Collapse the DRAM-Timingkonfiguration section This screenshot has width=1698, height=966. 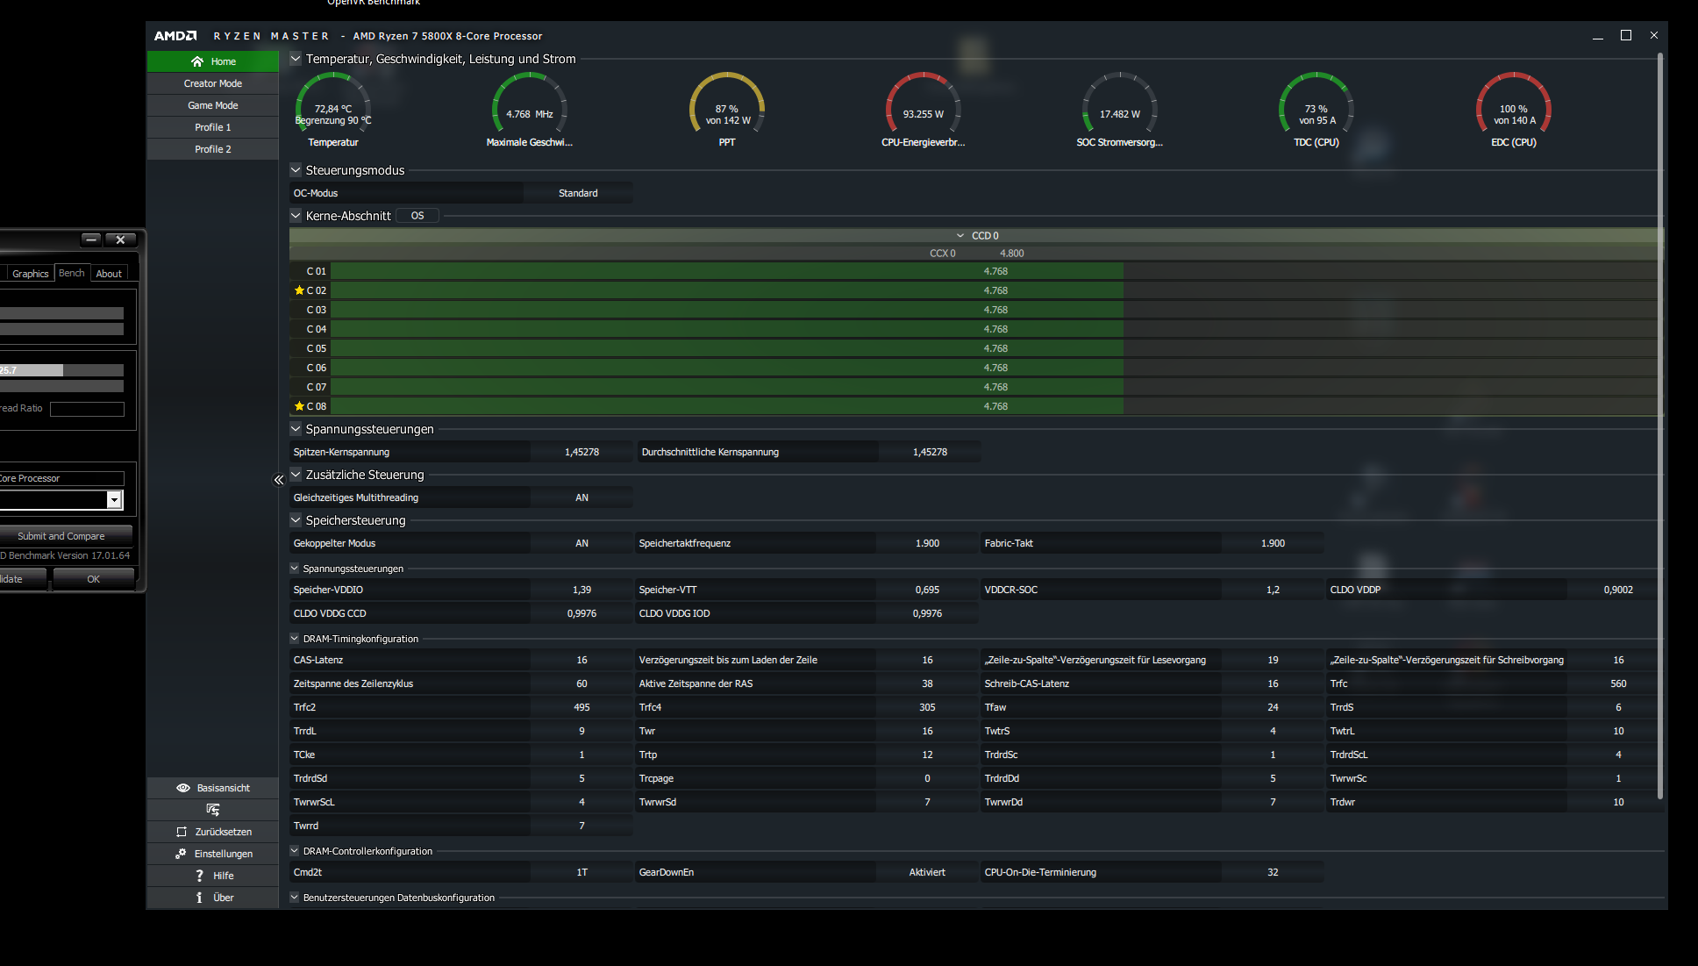tap(295, 639)
